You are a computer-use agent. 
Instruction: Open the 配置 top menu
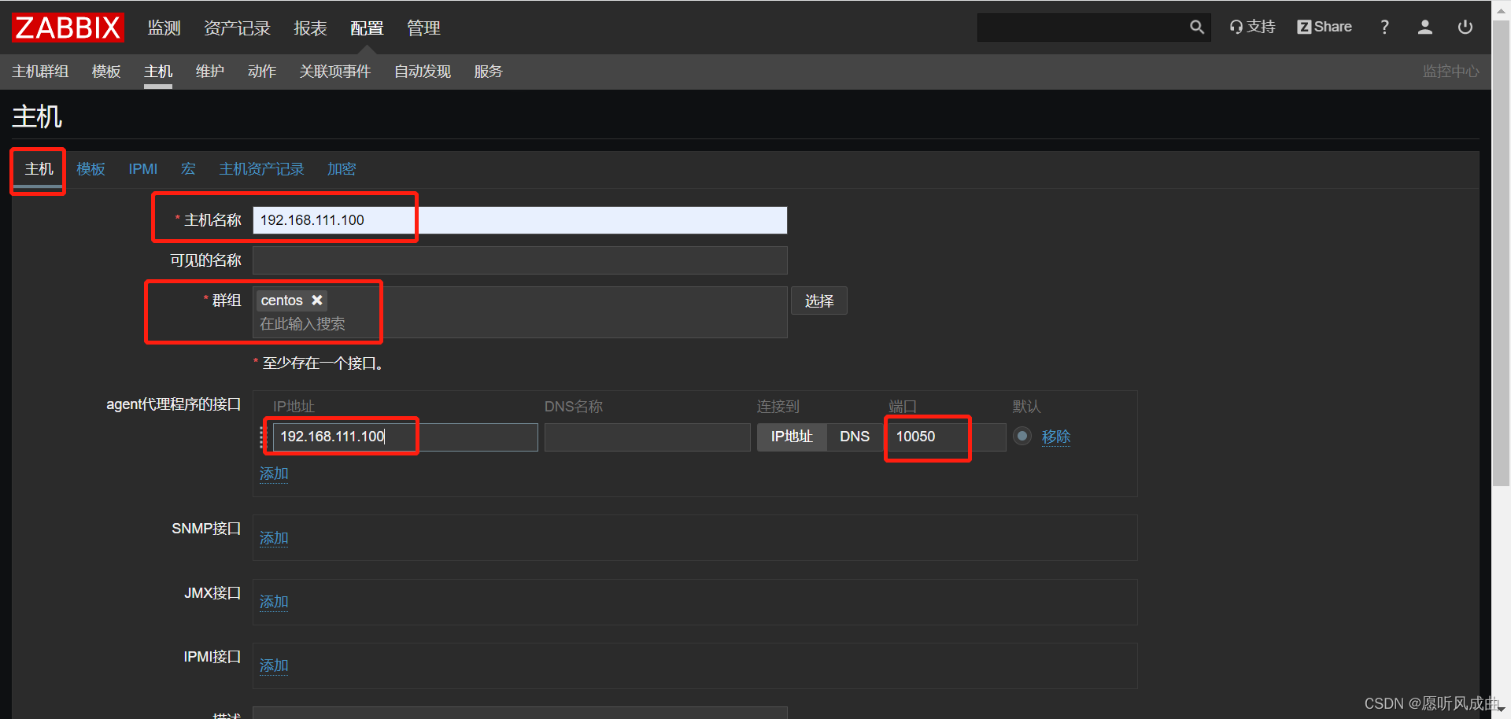pyautogui.click(x=367, y=28)
